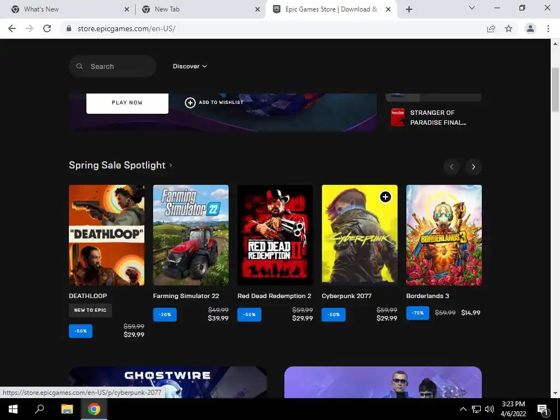Click the Borderlands 3 title text
560x420 pixels.
pos(428,296)
